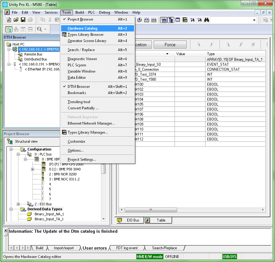The image size is (275, 262).
Task: Click the Value column header
Action: tap(190, 54)
